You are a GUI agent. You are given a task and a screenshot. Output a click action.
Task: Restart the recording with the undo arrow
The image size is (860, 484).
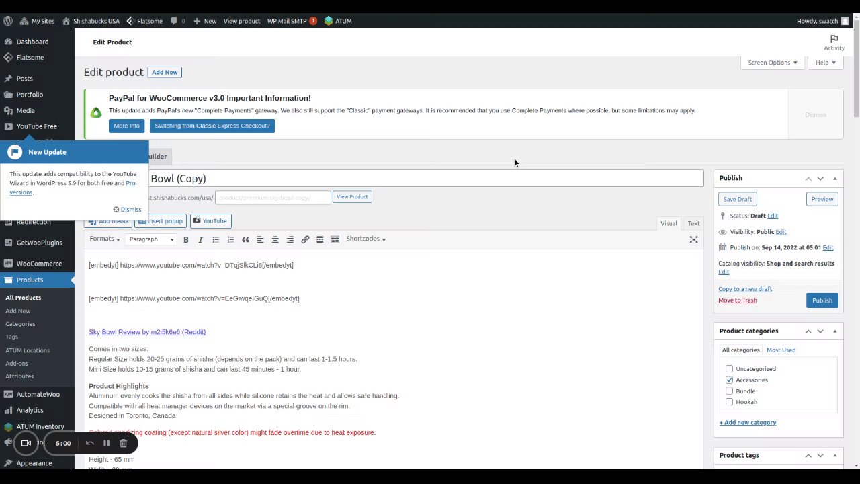pos(89,444)
